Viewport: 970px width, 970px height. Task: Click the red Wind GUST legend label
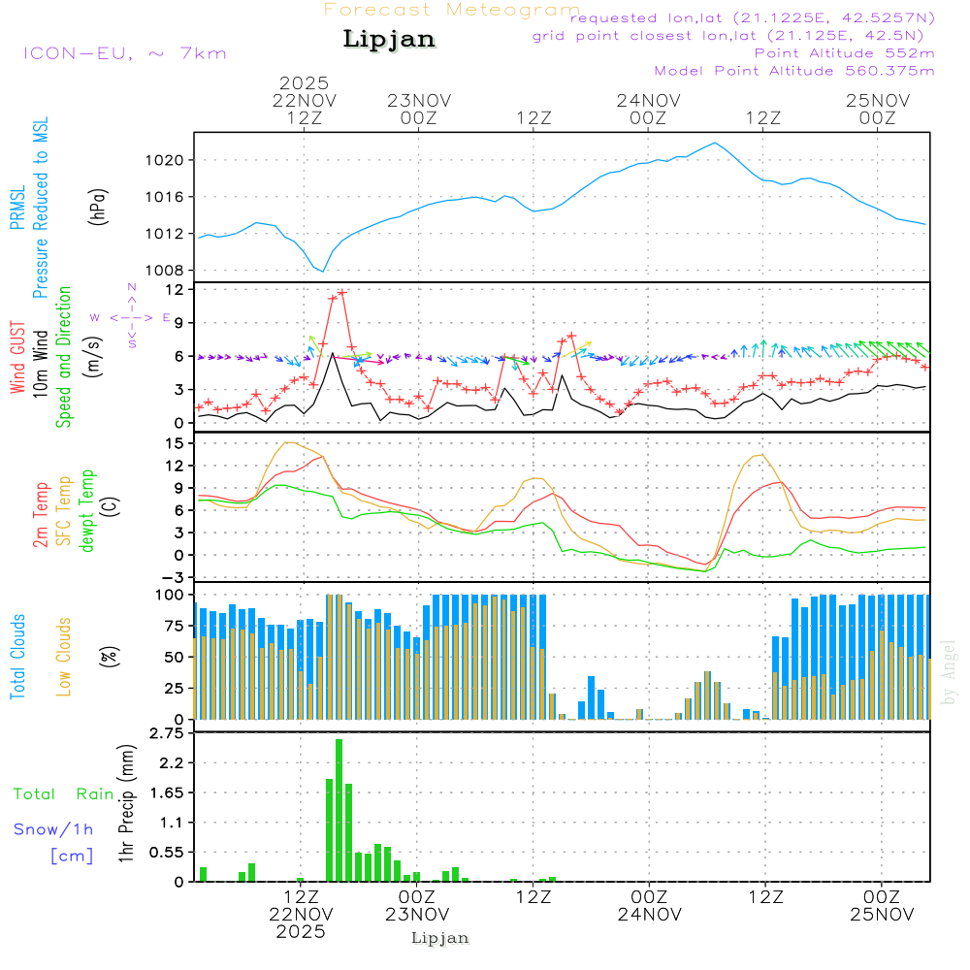17,357
